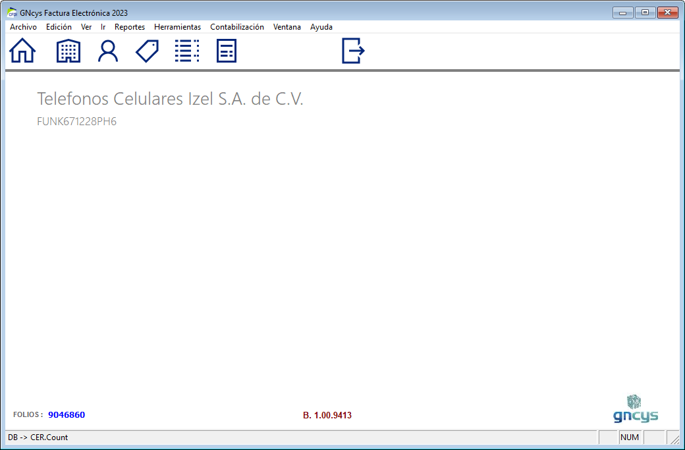Image resolution: width=685 pixels, height=450 pixels.
Task: Open the Reportes menu
Action: 130,27
